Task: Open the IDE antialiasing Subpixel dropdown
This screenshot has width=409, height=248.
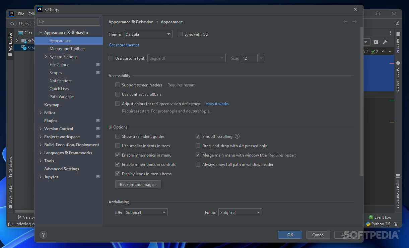Action: tap(146, 212)
